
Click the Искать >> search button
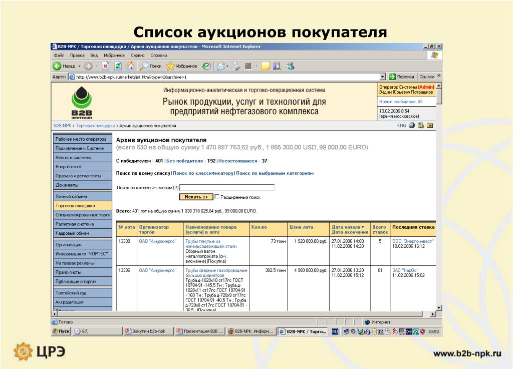coord(196,197)
